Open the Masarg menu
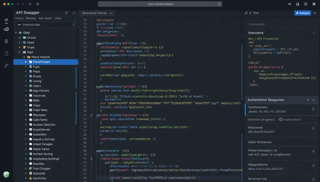320x182 pixels. pyautogui.click(x=31, y=18)
